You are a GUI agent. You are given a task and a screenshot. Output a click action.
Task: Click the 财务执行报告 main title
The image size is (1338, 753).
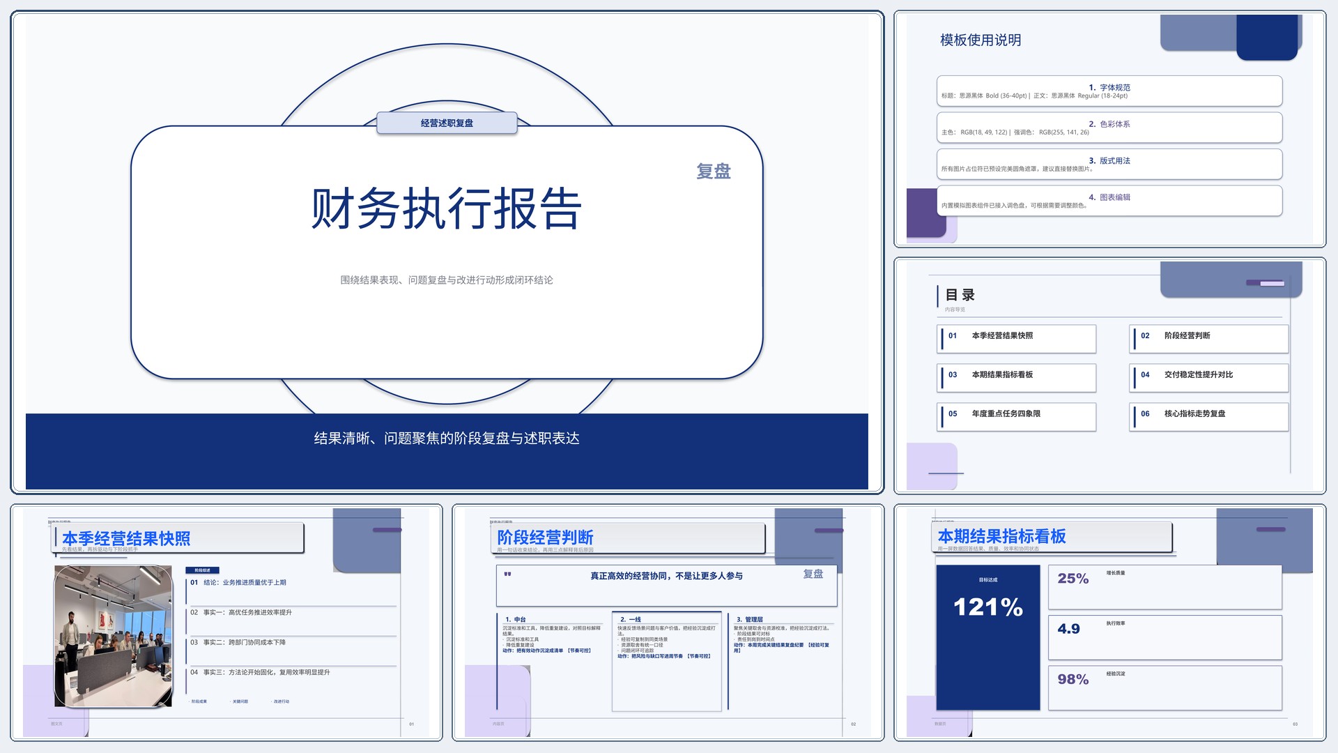pos(447,208)
